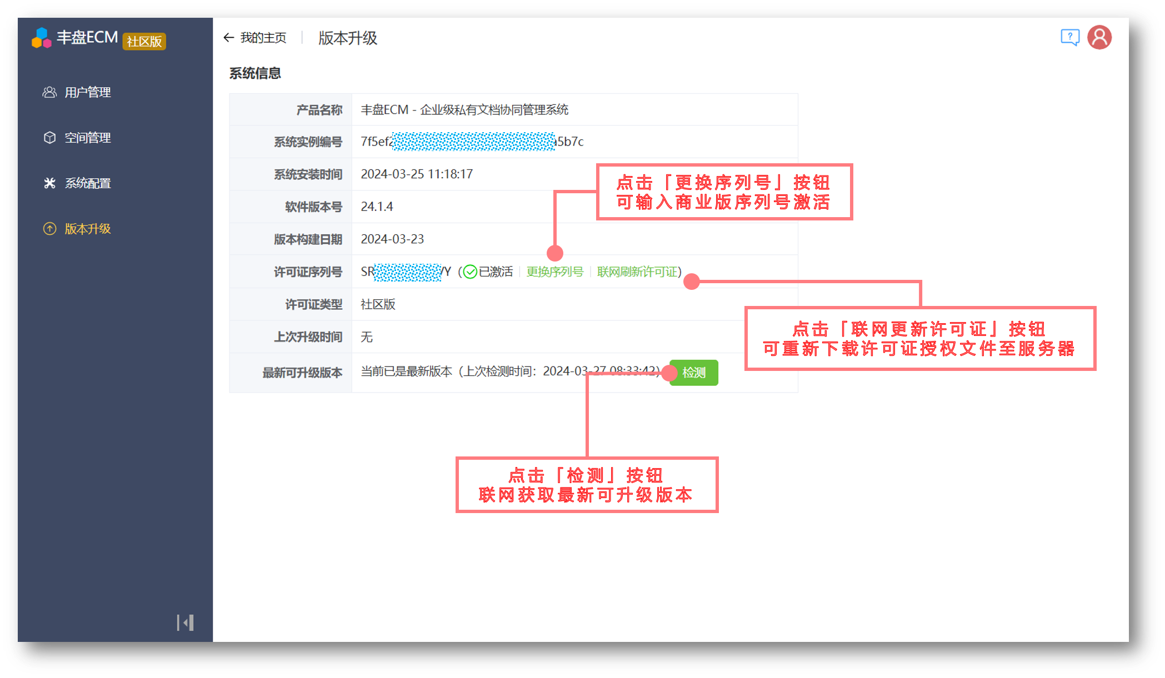Image resolution: width=1165 pixels, height=678 pixels.
Task: Click the back arrow icon in the header
Action: tap(228, 38)
